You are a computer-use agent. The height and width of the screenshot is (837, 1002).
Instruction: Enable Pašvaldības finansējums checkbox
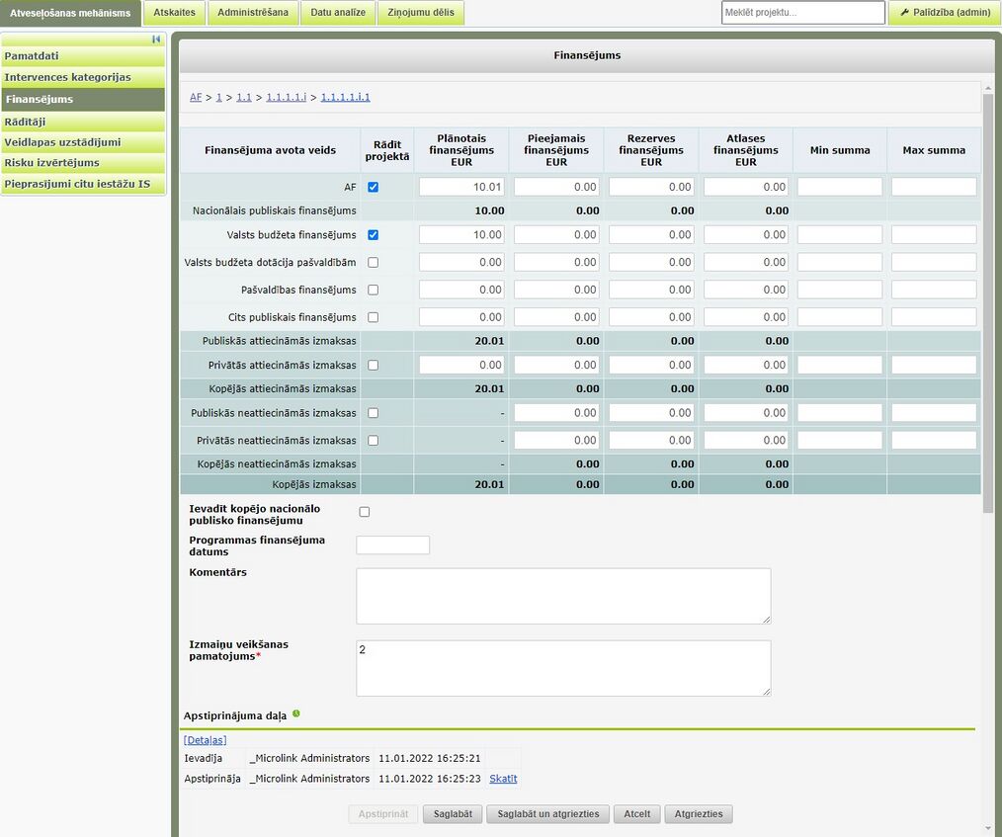click(374, 291)
